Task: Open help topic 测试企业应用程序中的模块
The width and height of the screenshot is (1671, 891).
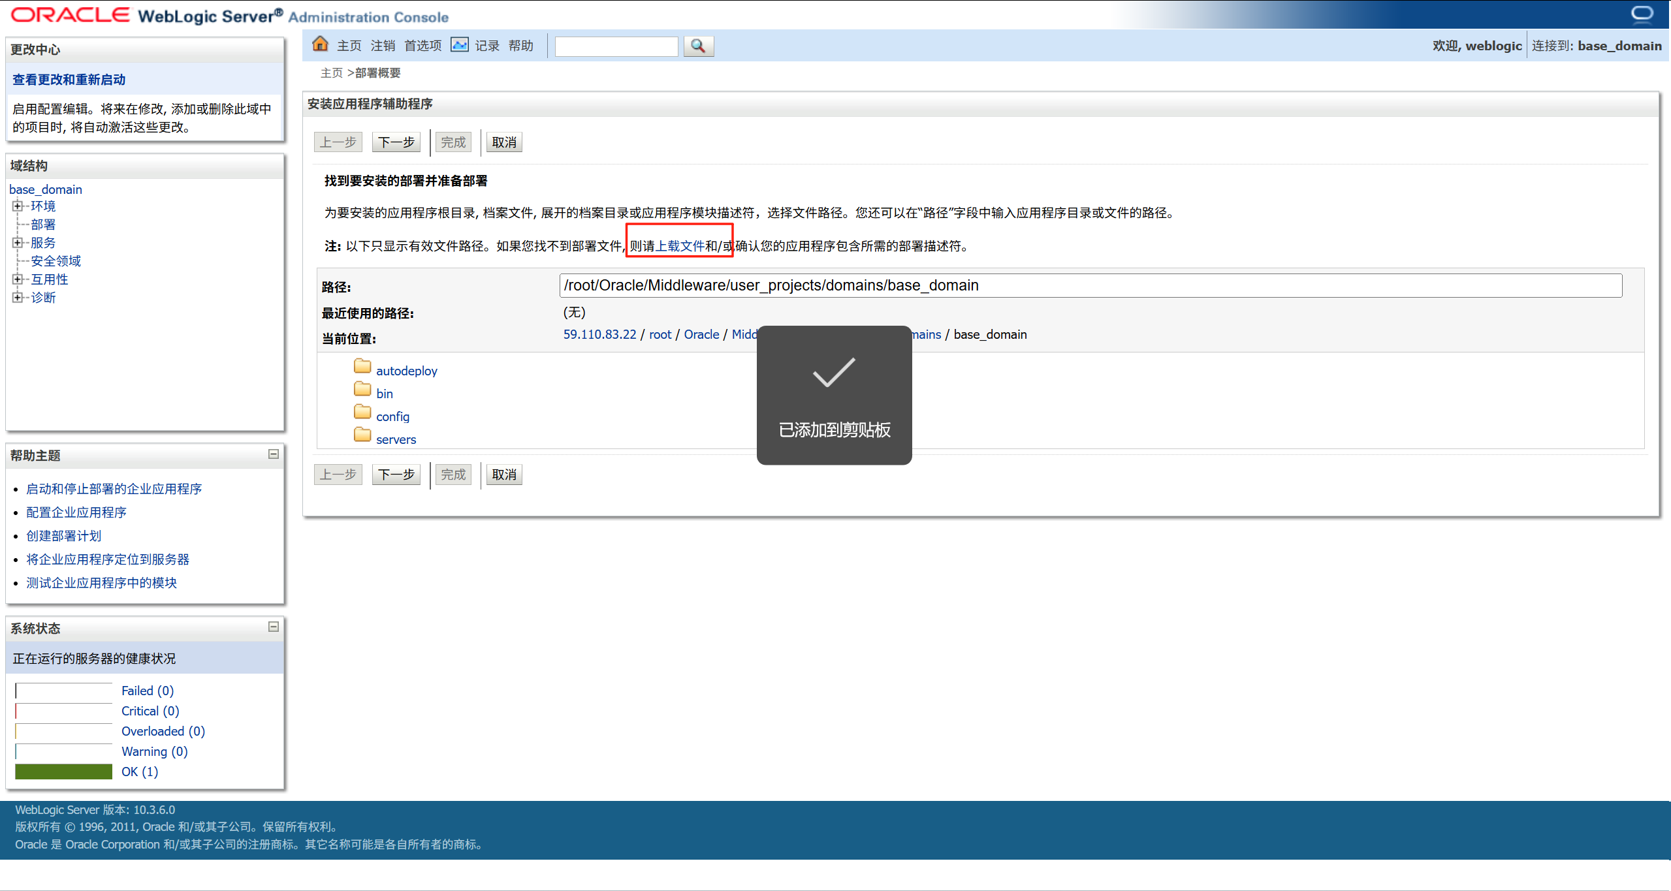Action: pyautogui.click(x=102, y=583)
